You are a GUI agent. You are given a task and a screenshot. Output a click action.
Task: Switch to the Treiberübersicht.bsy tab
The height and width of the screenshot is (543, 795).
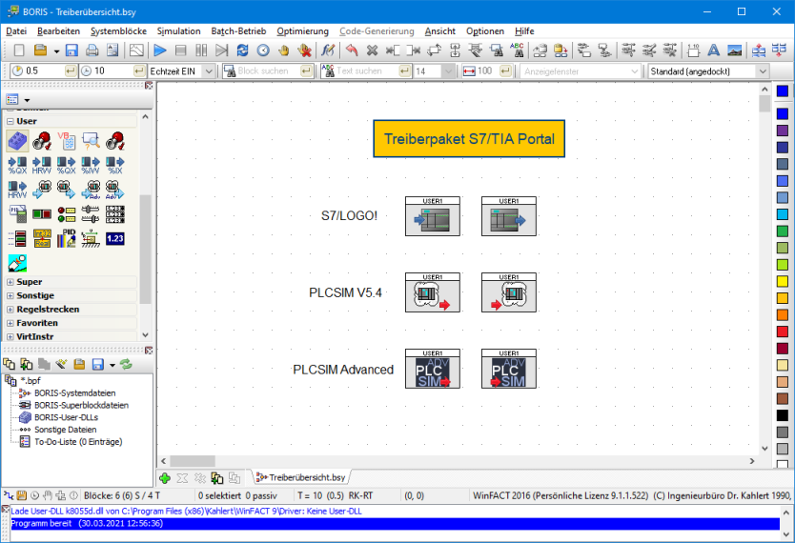pyautogui.click(x=301, y=477)
